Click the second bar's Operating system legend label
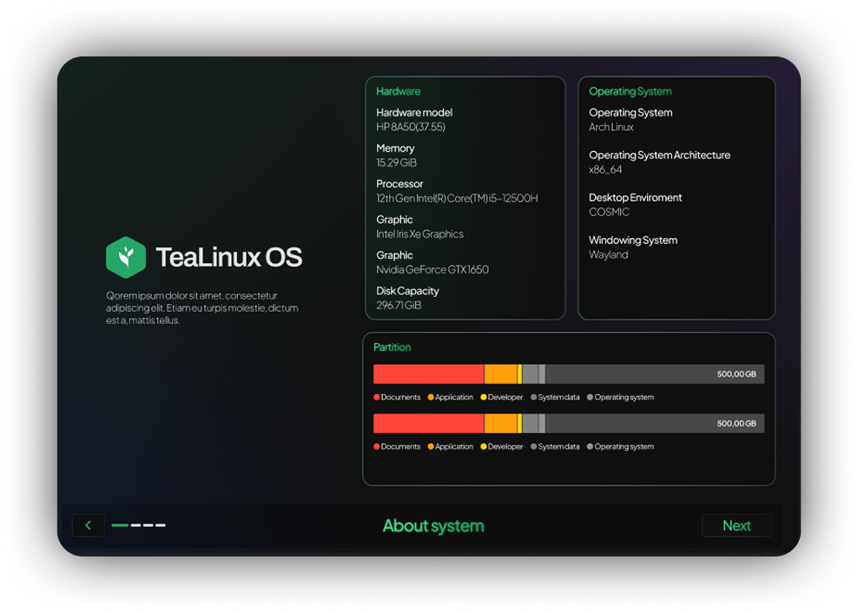This screenshot has width=858, height=613. point(624,446)
